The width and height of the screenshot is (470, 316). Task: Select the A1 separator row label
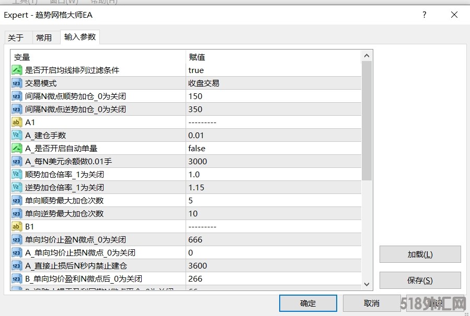coord(30,122)
